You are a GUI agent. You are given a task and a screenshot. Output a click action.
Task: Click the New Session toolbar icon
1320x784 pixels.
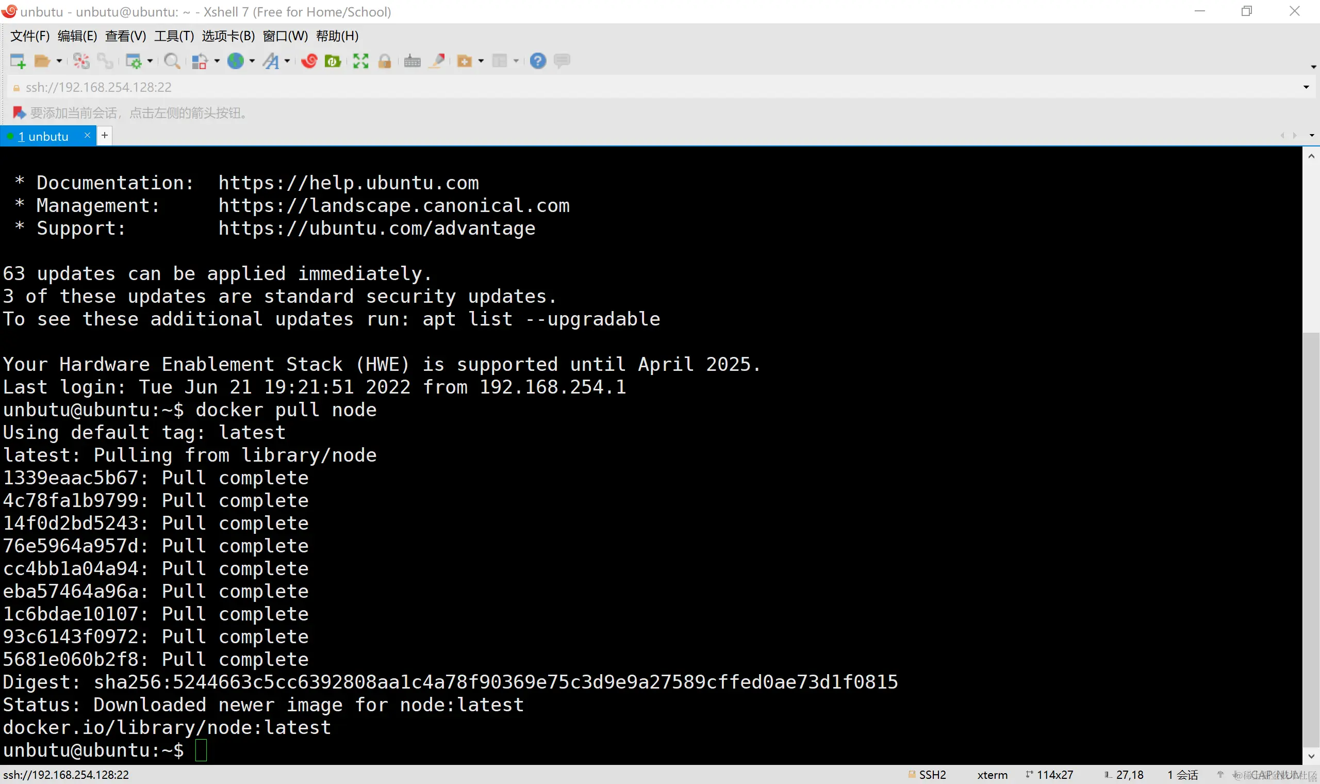pyautogui.click(x=18, y=61)
